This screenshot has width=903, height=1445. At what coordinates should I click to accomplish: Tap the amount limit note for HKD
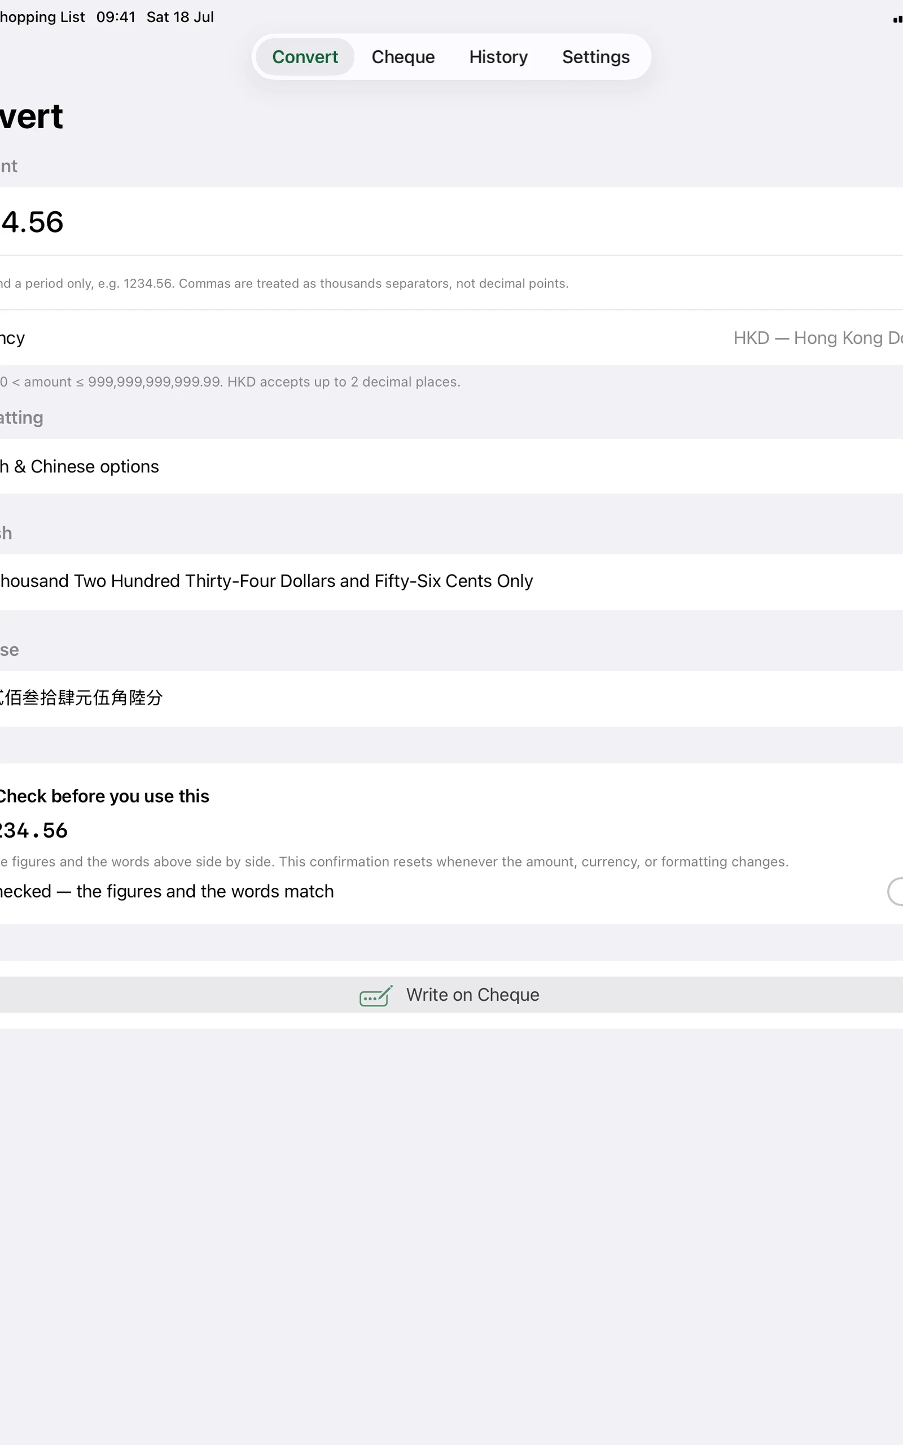click(230, 382)
